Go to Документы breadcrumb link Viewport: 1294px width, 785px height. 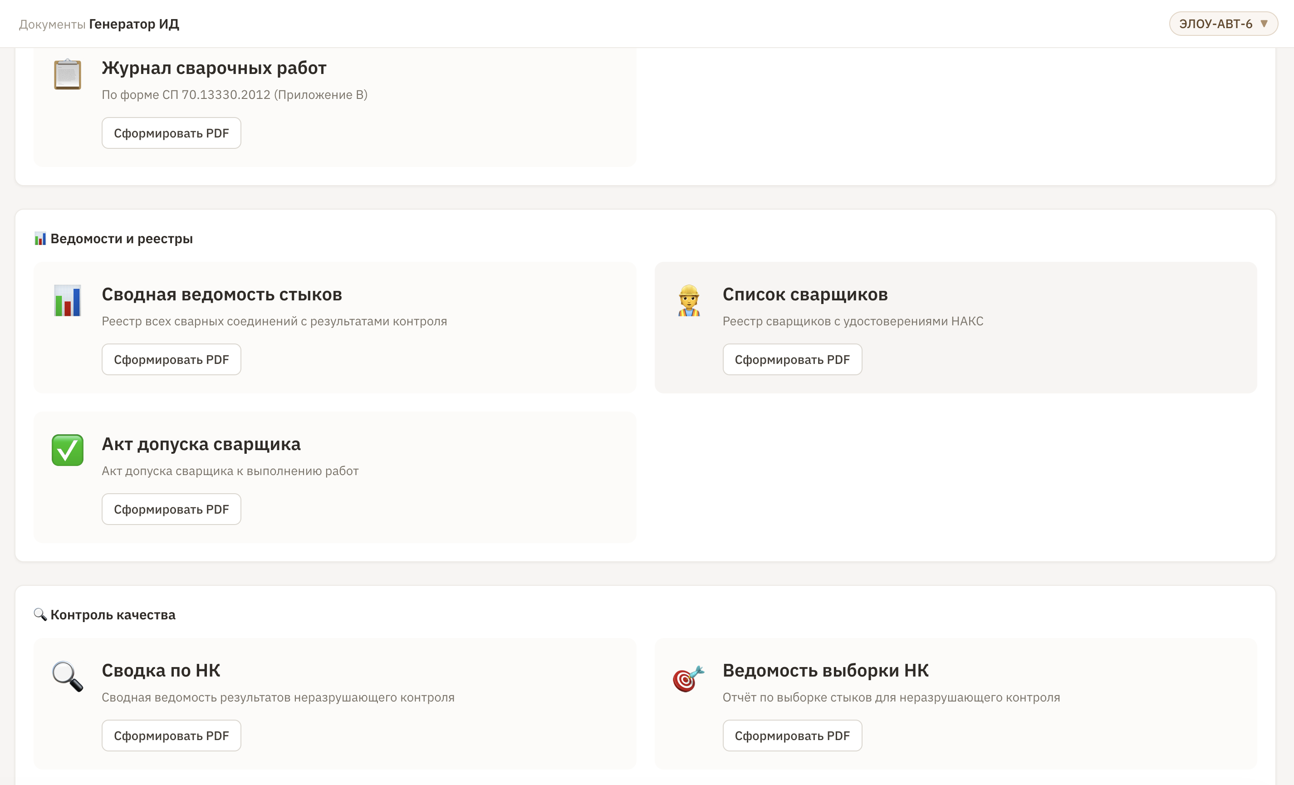coord(52,24)
